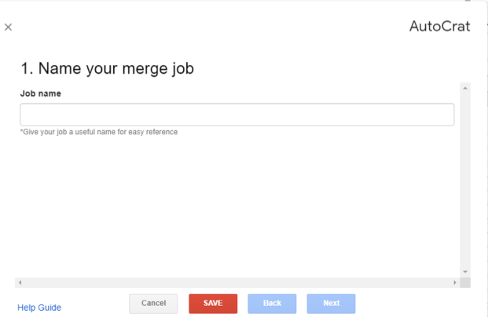Click the red SAVE button
The image size is (488, 317).
click(x=213, y=304)
